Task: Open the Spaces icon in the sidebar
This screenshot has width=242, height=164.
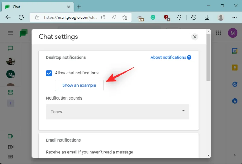Action: pos(10,92)
